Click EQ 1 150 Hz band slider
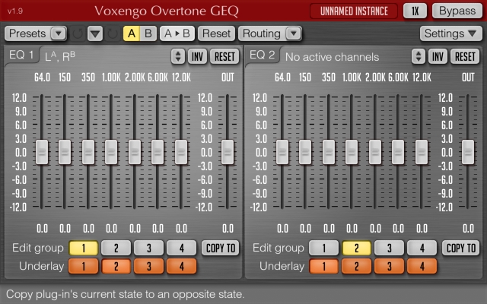This screenshot has width=487, height=304. pos(65,152)
